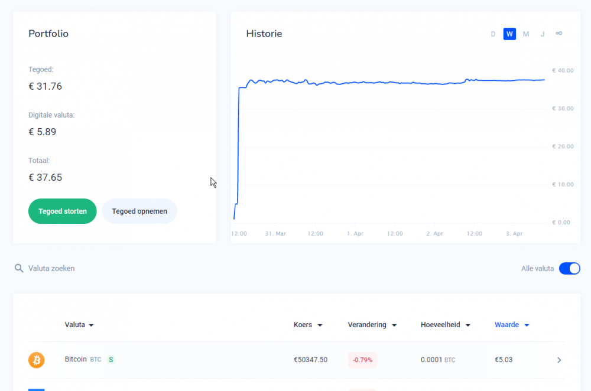
Task: Sort by the Koers column arrow
Action: [x=320, y=325]
